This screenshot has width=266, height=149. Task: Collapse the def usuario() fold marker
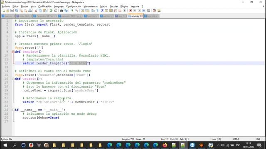coord(13,79)
